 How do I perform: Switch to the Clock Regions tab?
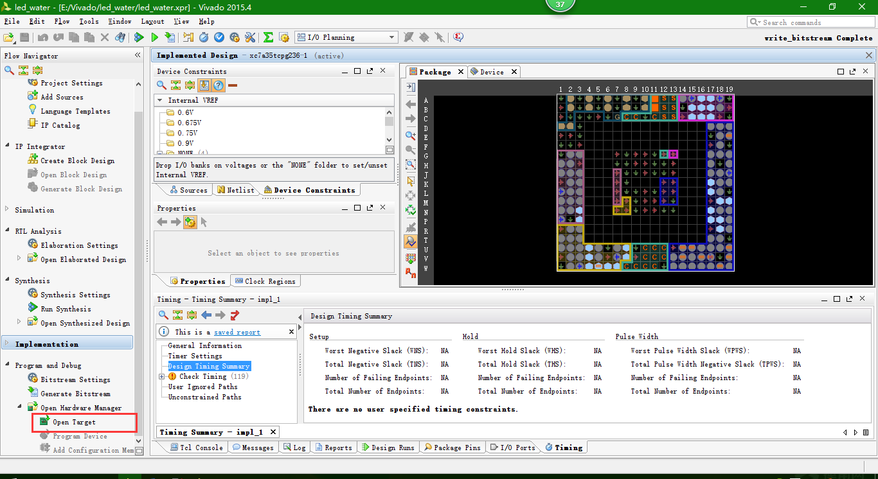[x=265, y=281]
